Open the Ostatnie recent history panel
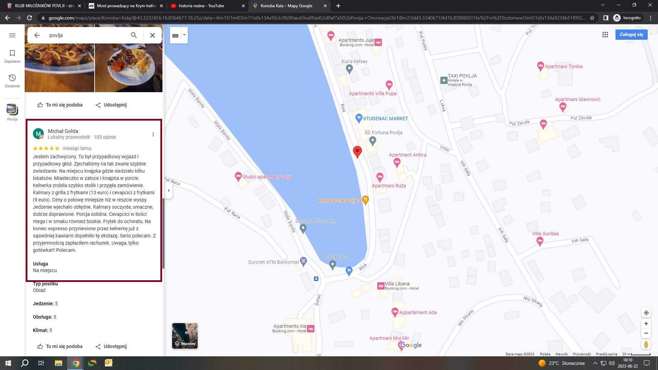The width and height of the screenshot is (658, 370). (12, 81)
